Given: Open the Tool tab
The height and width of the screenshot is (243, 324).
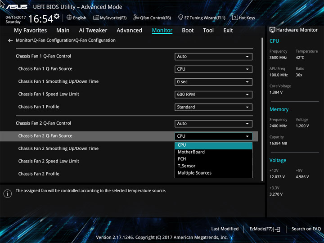Looking at the screenshot, I should 208,31.
